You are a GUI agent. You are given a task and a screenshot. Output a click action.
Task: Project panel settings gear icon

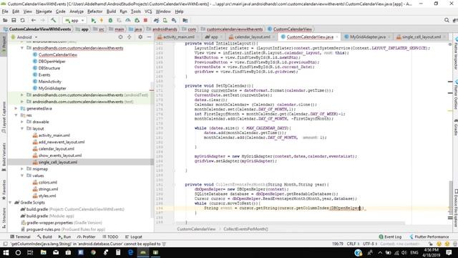[x=140, y=37]
